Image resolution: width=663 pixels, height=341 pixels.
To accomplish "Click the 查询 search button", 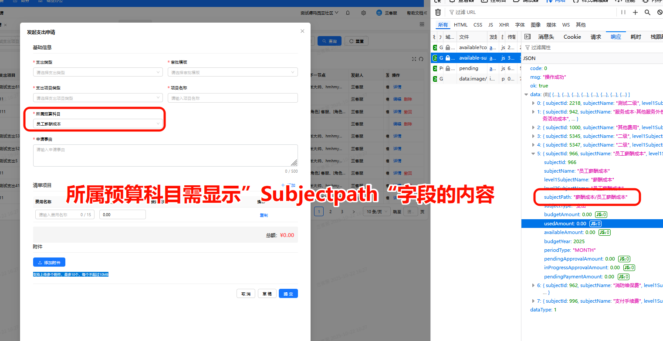I will 329,41.
